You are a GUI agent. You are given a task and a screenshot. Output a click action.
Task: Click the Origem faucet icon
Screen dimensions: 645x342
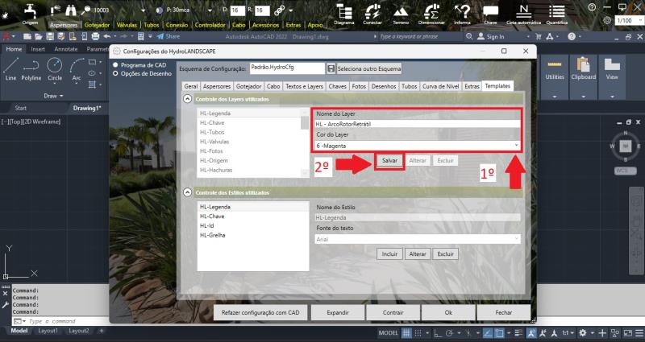[30, 10]
